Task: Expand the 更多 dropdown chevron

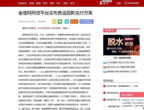Action: [77, 3]
